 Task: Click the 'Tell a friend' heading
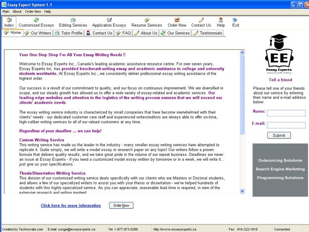[280, 80]
